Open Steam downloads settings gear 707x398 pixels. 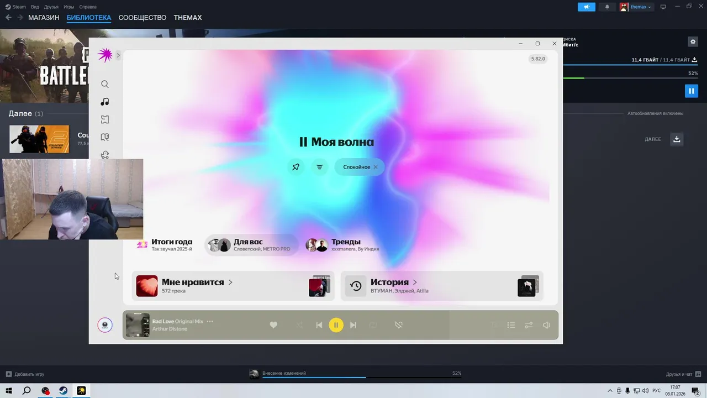[x=693, y=41]
